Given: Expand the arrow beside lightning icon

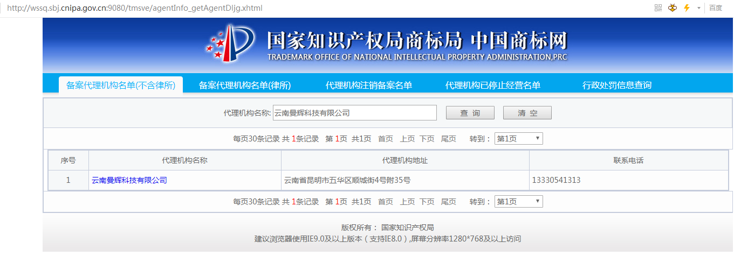Looking at the screenshot, I should click(699, 8).
